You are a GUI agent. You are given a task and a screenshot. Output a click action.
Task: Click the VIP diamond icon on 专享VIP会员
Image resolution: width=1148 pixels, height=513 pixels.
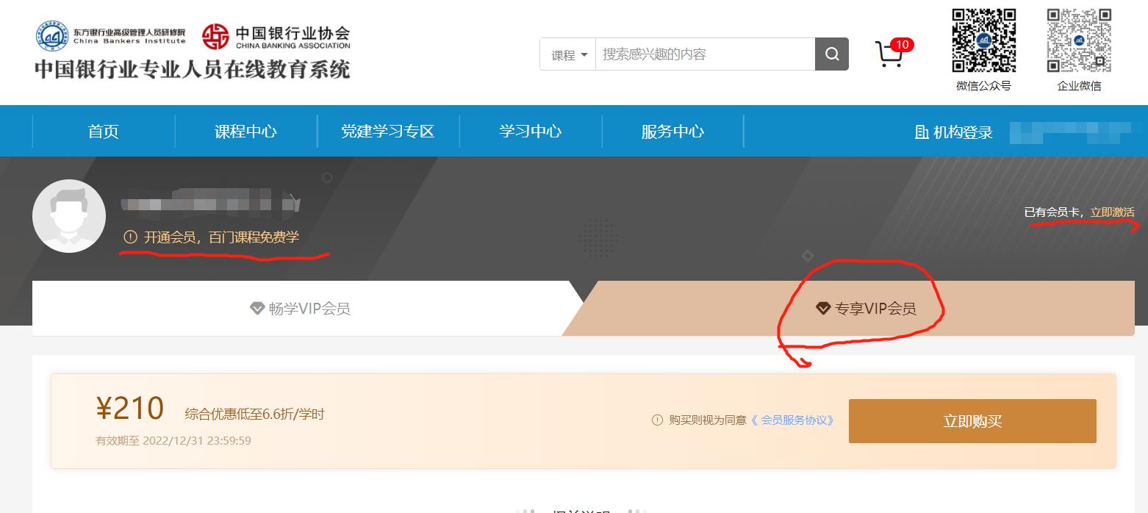[x=823, y=309]
